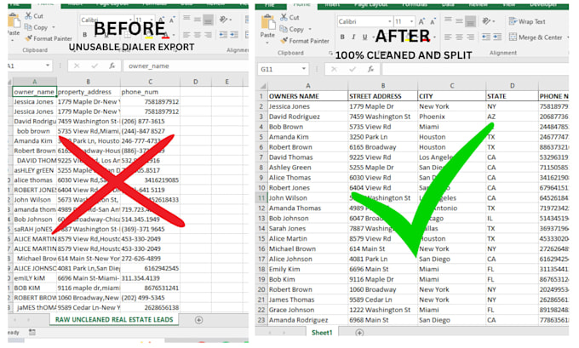Click Decrease Indent in the Before window

(223, 35)
